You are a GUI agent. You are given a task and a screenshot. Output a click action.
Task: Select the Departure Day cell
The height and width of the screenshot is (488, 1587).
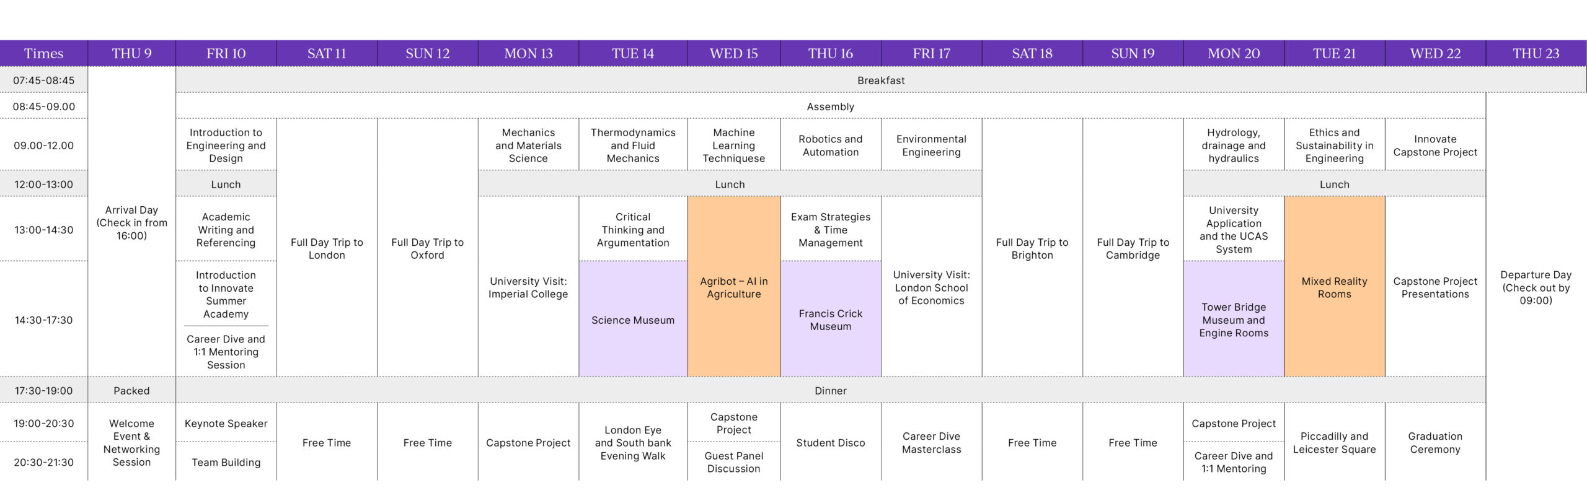[x=1536, y=287]
